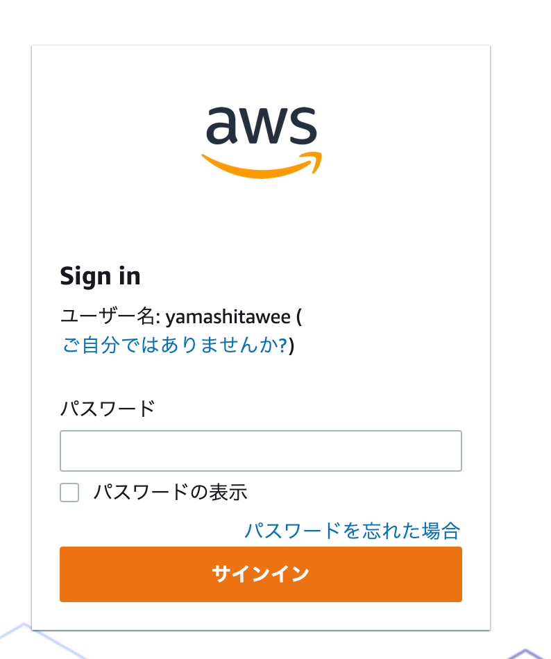Toggle show password option
Image resolution: width=551 pixels, height=659 pixels.
tap(69, 492)
